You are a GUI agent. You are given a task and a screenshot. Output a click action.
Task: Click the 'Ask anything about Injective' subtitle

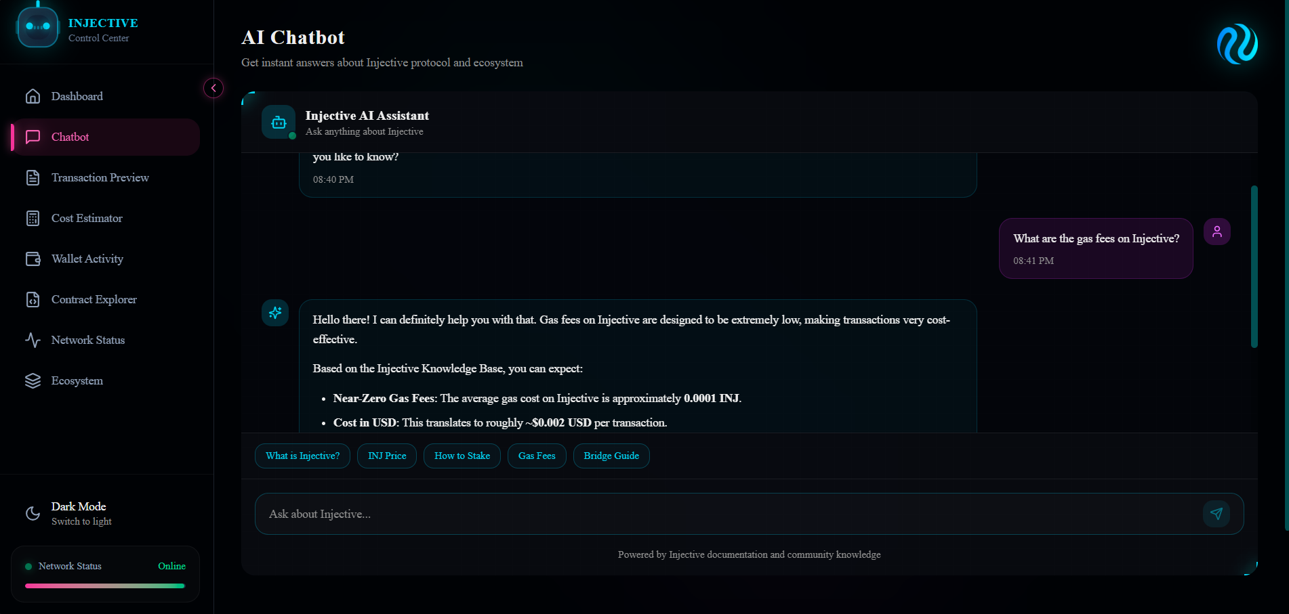pyautogui.click(x=365, y=131)
